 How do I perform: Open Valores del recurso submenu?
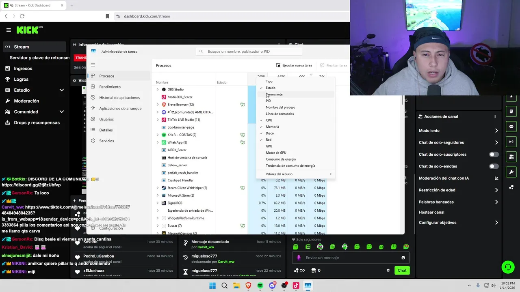coord(295,174)
